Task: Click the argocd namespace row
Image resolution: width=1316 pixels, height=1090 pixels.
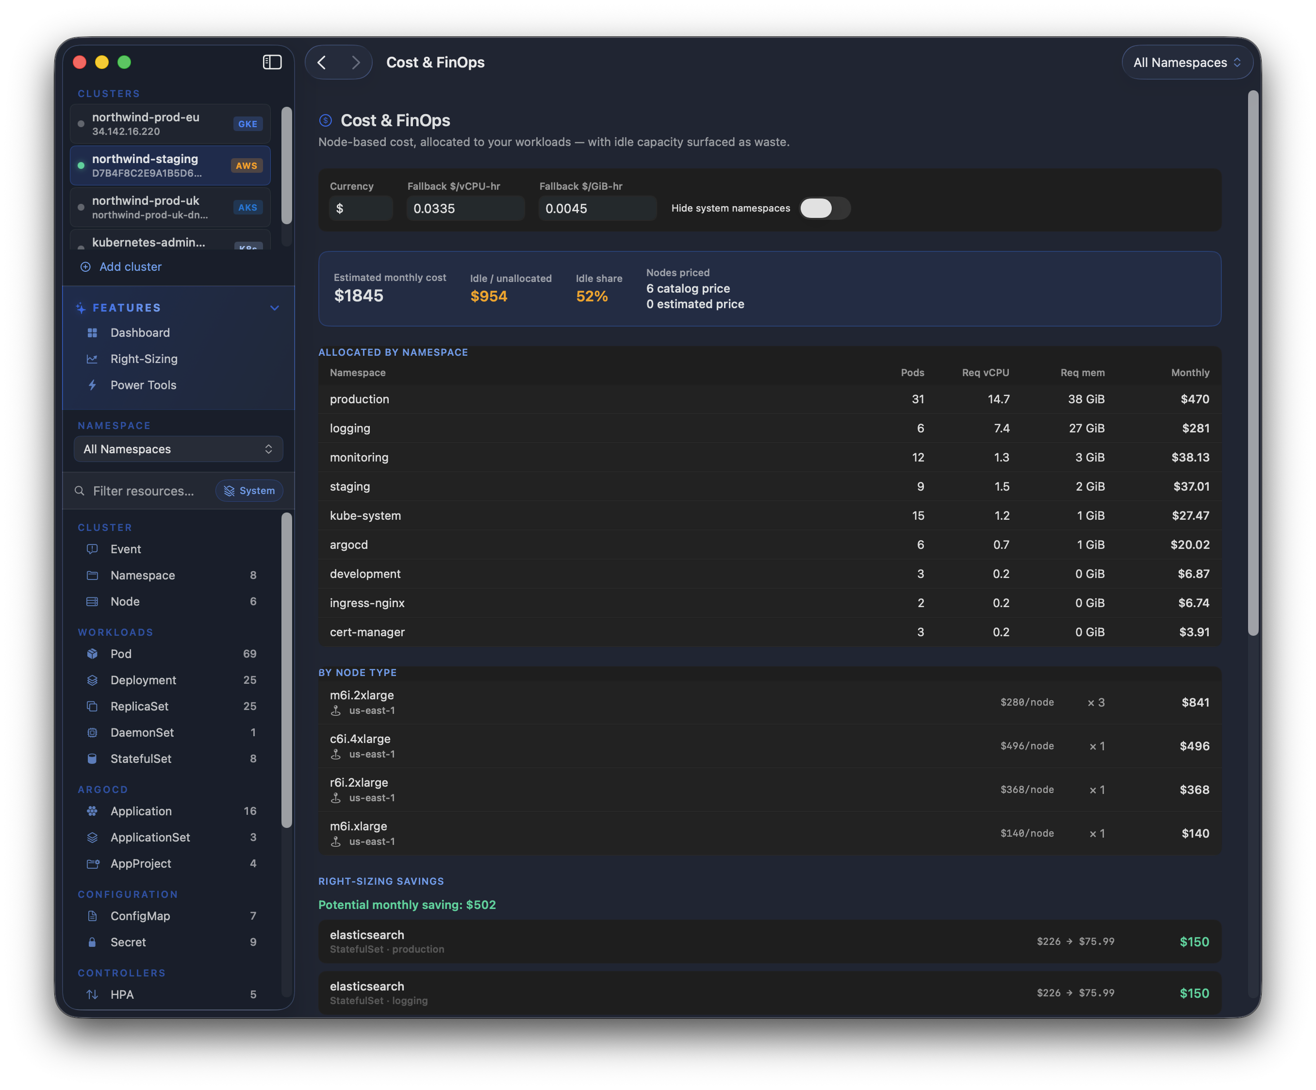Action: tap(770, 545)
